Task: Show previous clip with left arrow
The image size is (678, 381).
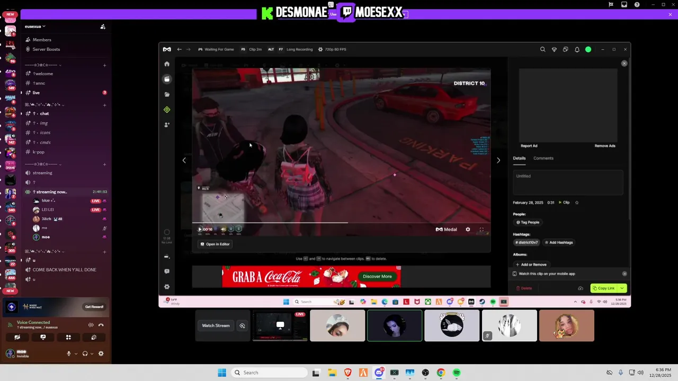Action: coord(184,160)
